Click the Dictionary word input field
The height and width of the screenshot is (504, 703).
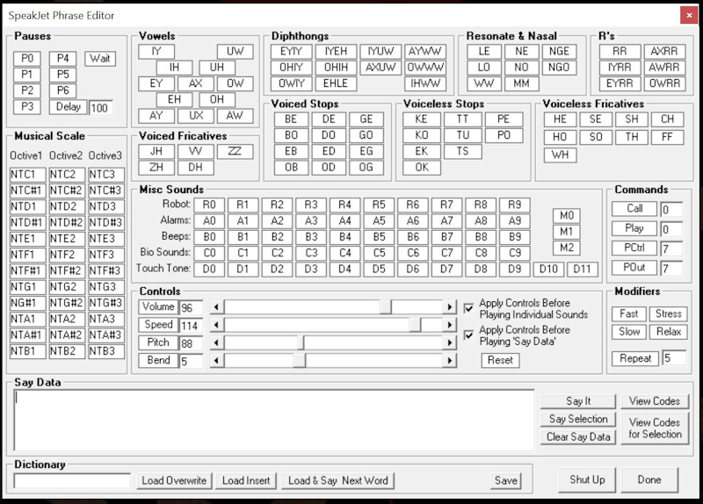pyautogui.click(x=73, y=480)
